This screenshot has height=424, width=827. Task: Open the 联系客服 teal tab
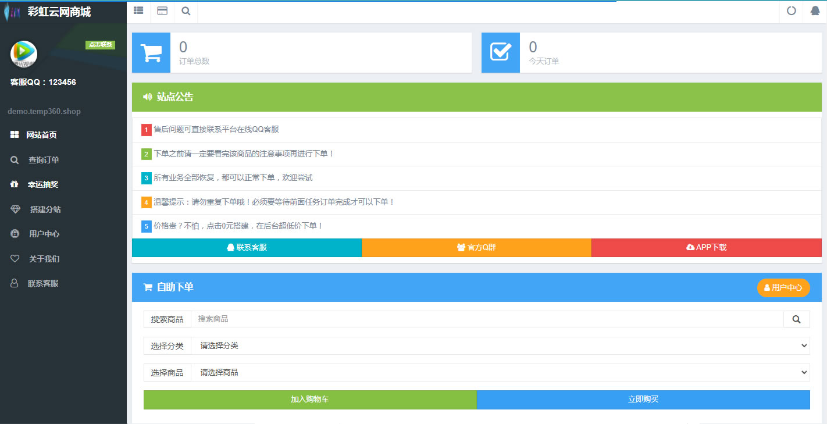(x=247, y=247)
